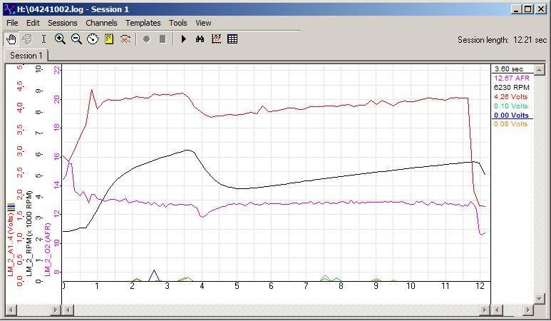The height and width of the screenshot is (321, 551).
Task: Open the table grid view icon
Action: 232,39
